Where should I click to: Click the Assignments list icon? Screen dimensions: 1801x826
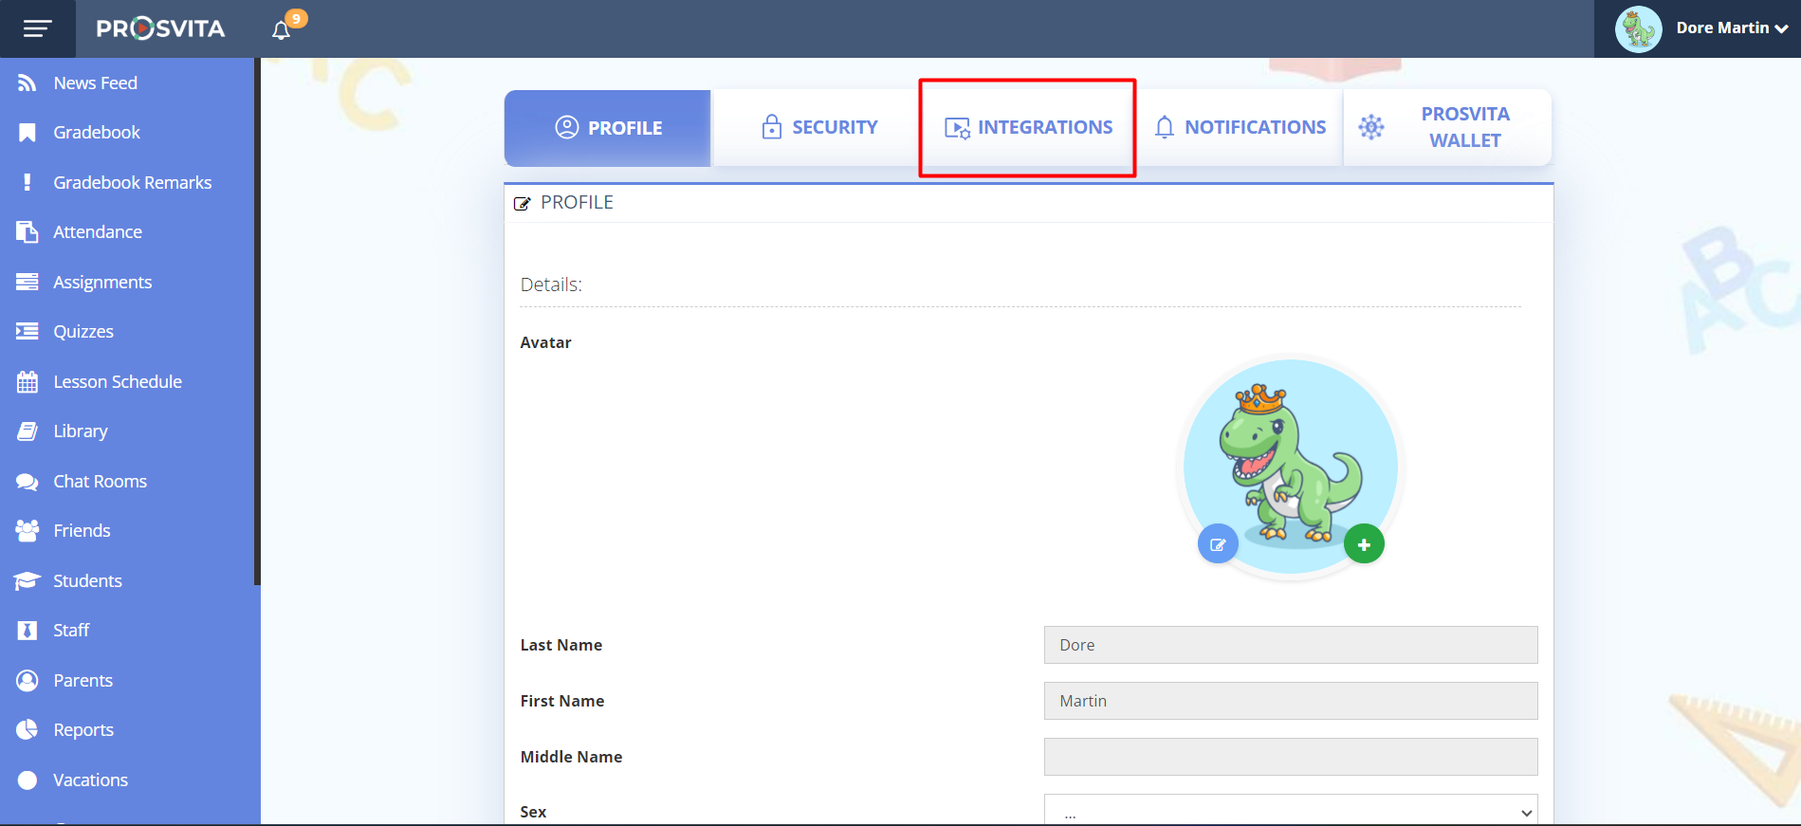(x=28, y=282)
